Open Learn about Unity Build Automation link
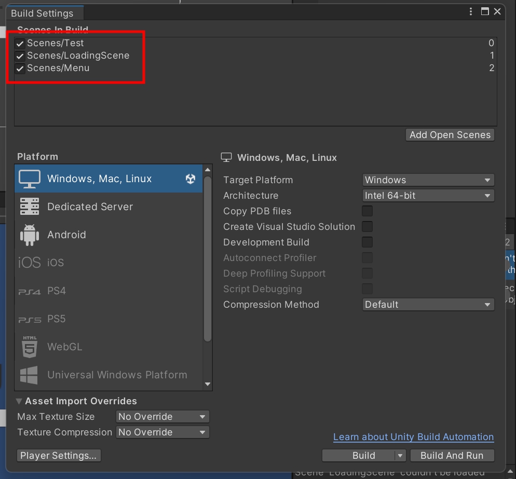This screenshot has height=479, width=516. pos(413,437)
